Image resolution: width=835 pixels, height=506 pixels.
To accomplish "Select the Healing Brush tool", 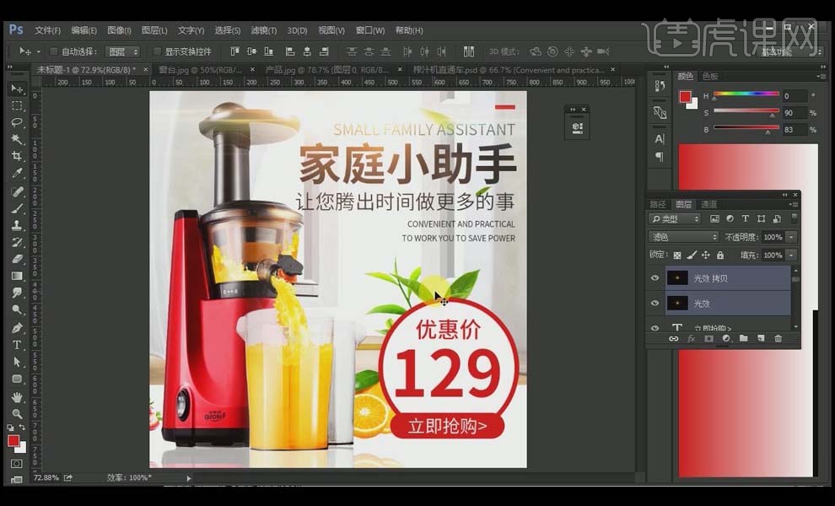I will pyautogui.click(x=17, y=191).
